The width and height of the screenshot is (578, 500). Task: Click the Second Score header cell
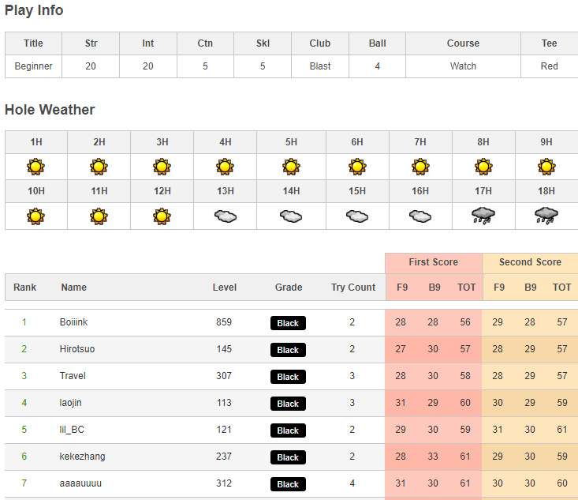tap(530, 262)
